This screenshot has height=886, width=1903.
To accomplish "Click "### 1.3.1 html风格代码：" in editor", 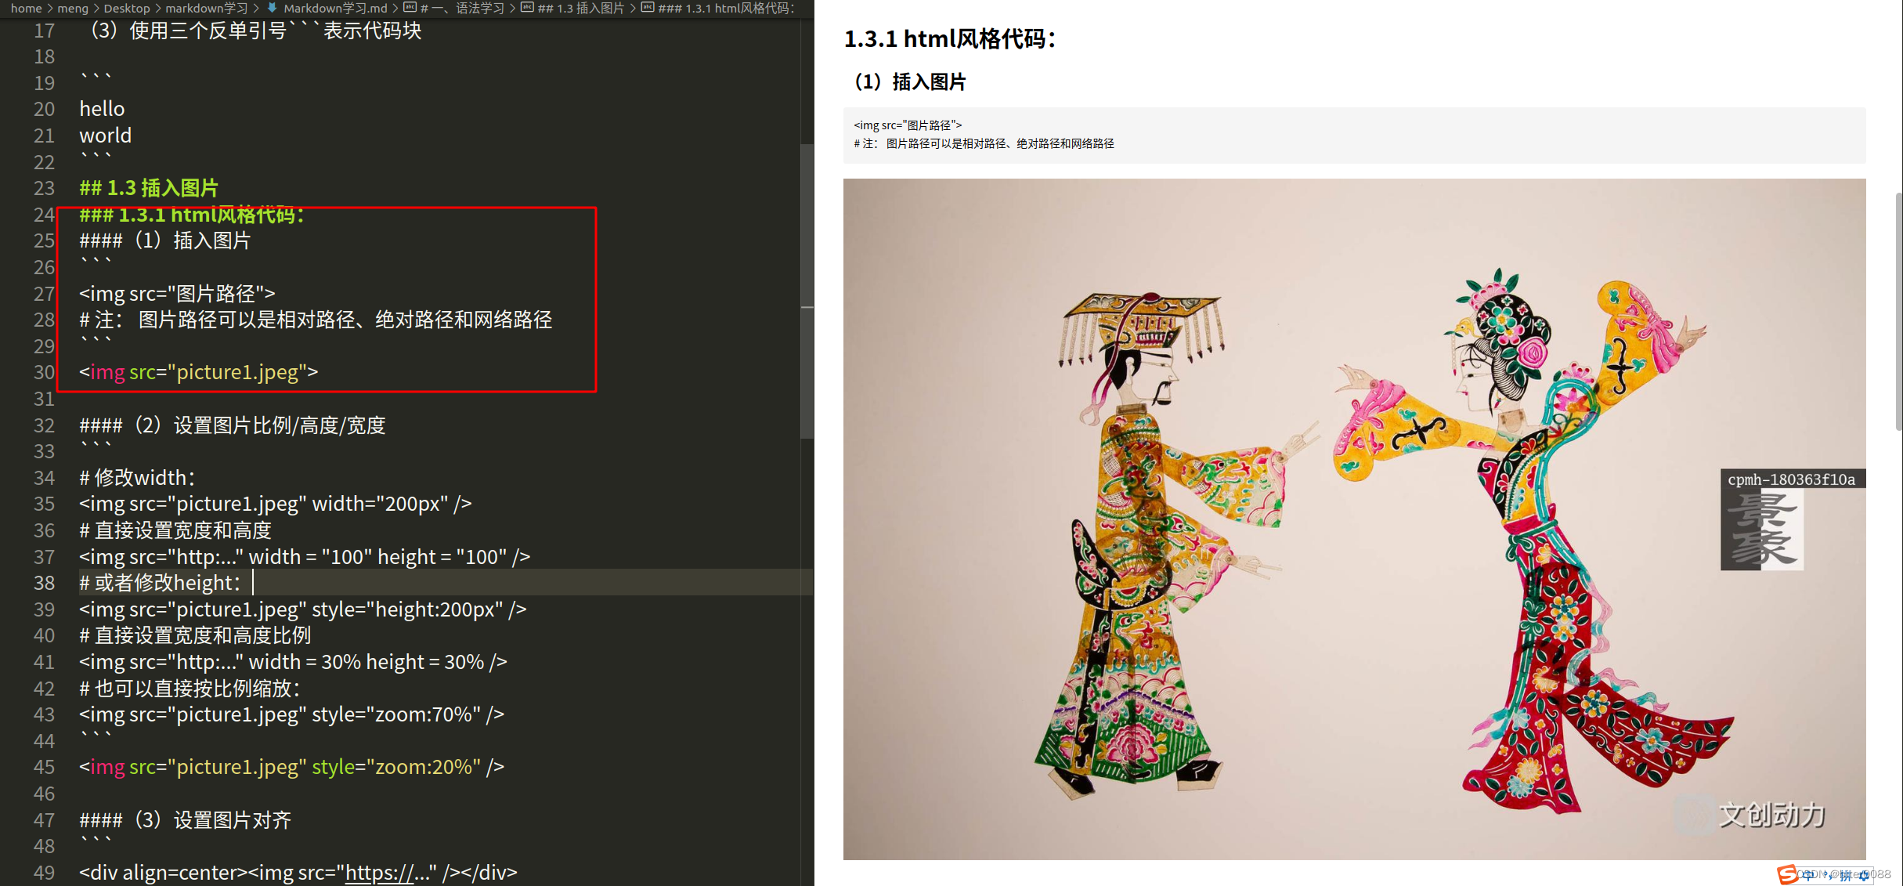I will pyautogui.click(x=192, y=215).
